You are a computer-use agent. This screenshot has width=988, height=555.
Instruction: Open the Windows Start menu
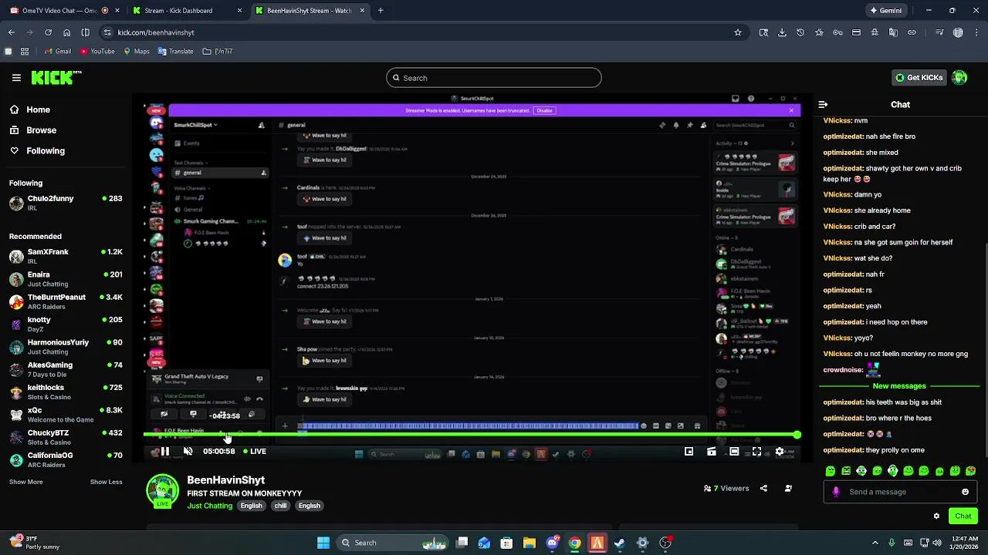pyautogui.click(x=323, y=543)
